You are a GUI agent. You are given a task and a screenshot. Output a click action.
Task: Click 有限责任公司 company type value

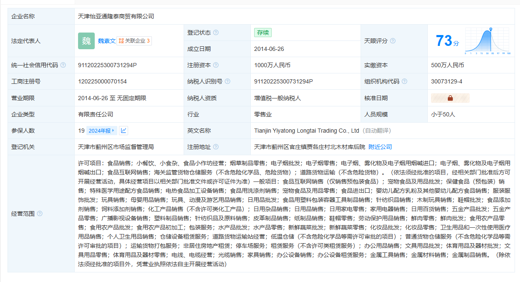tap(96, 114)
